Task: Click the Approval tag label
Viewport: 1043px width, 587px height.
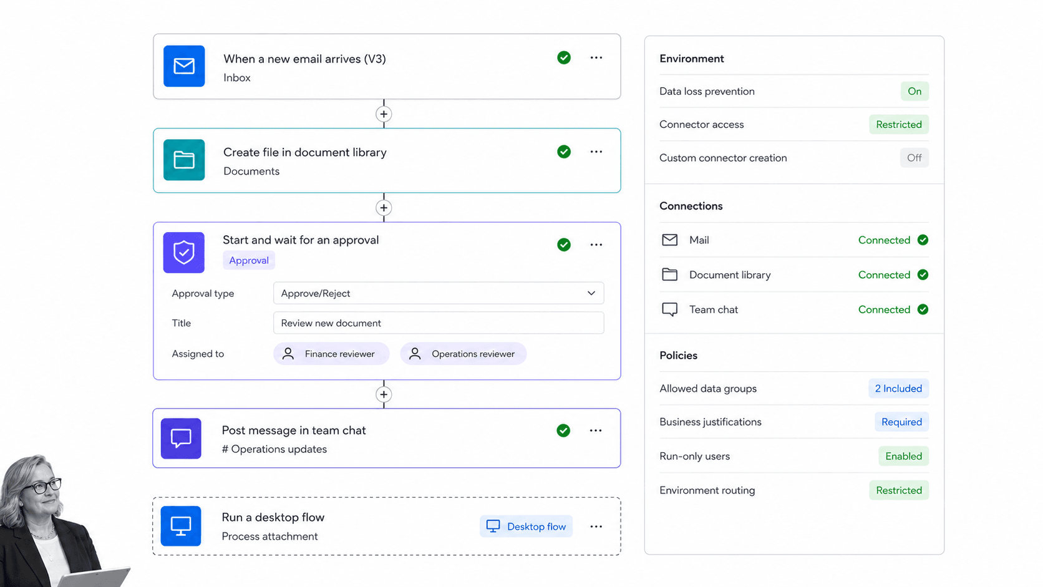Action: point(249,260)
